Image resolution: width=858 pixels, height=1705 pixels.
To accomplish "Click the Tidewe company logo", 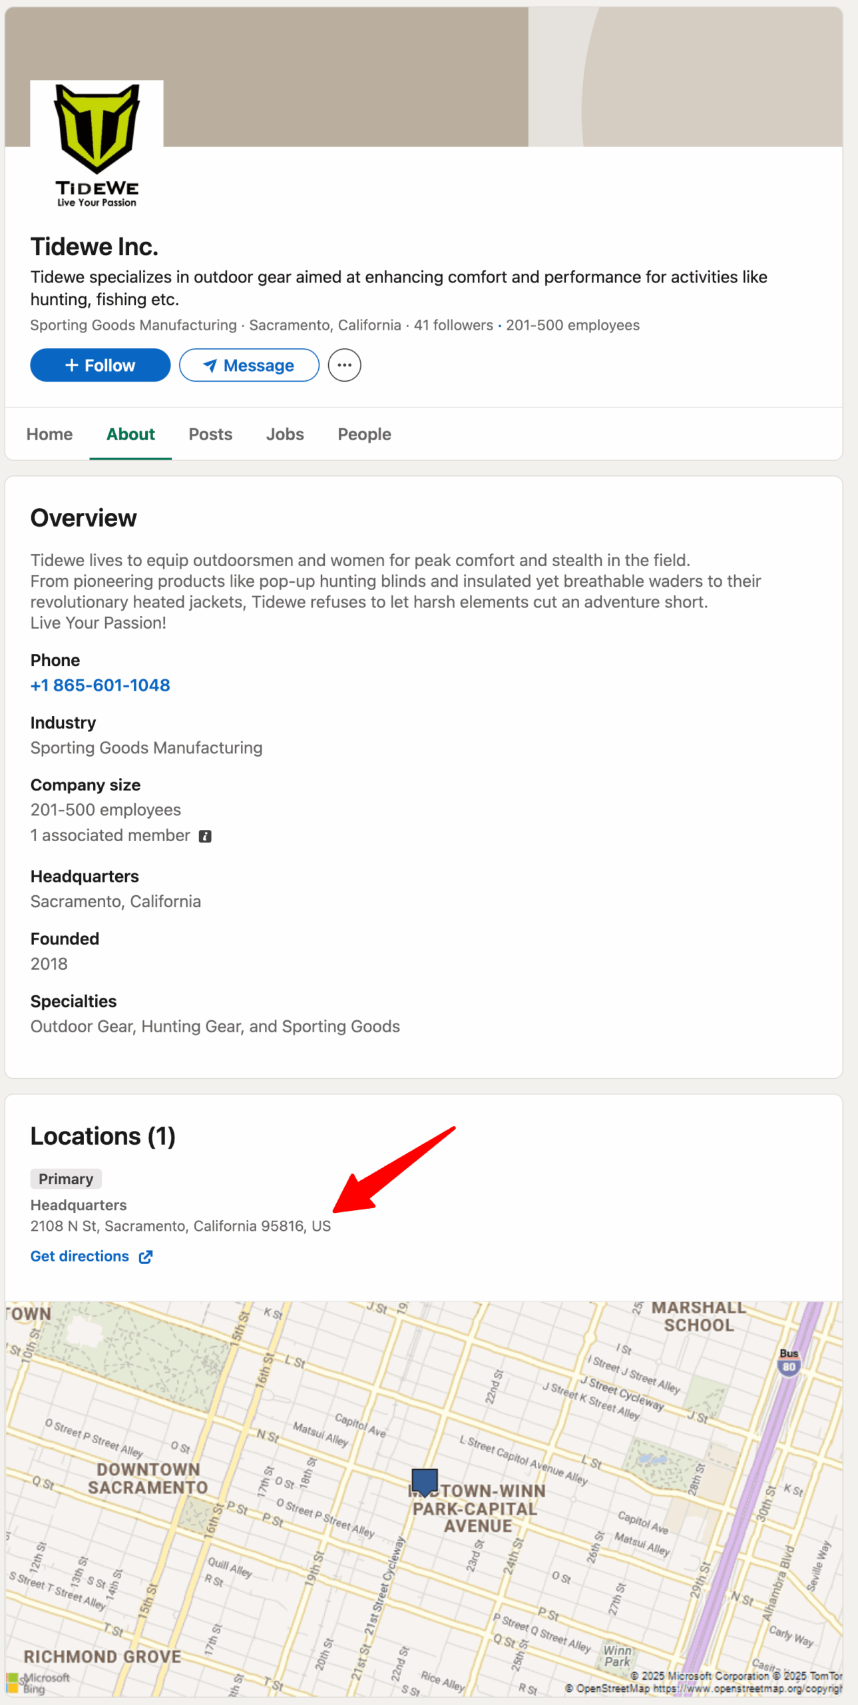I will [x=97, y=146].
